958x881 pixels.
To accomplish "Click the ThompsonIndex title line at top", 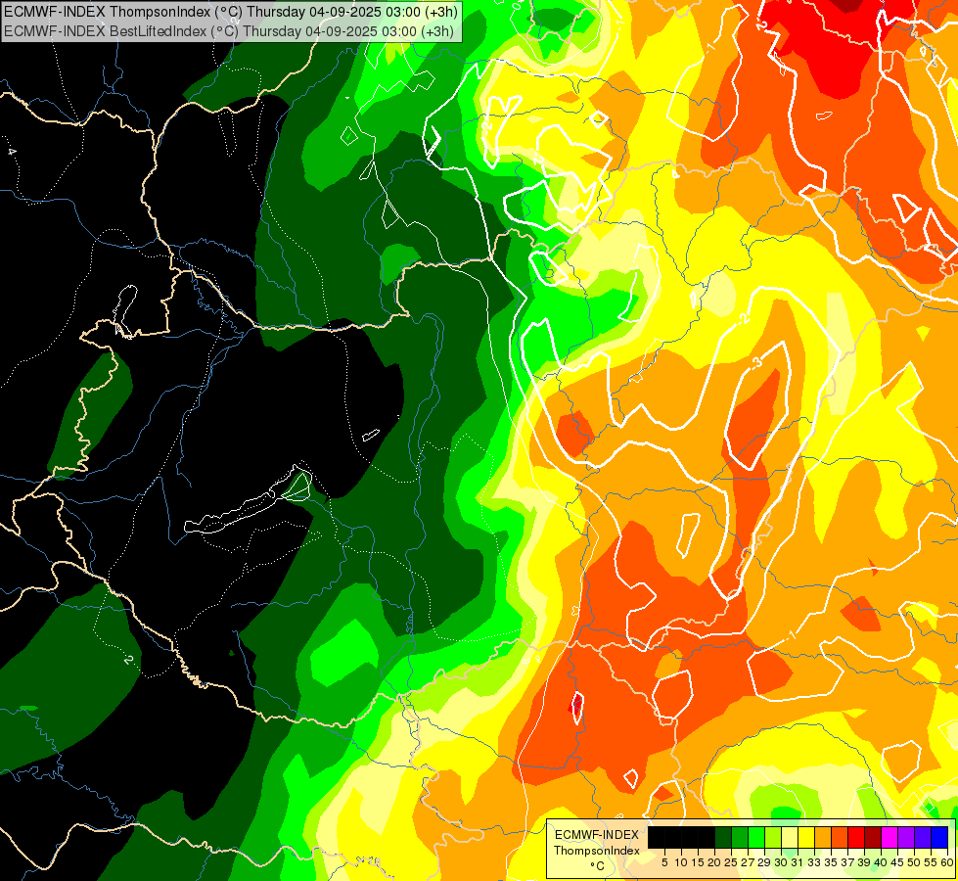I will 231,12.
